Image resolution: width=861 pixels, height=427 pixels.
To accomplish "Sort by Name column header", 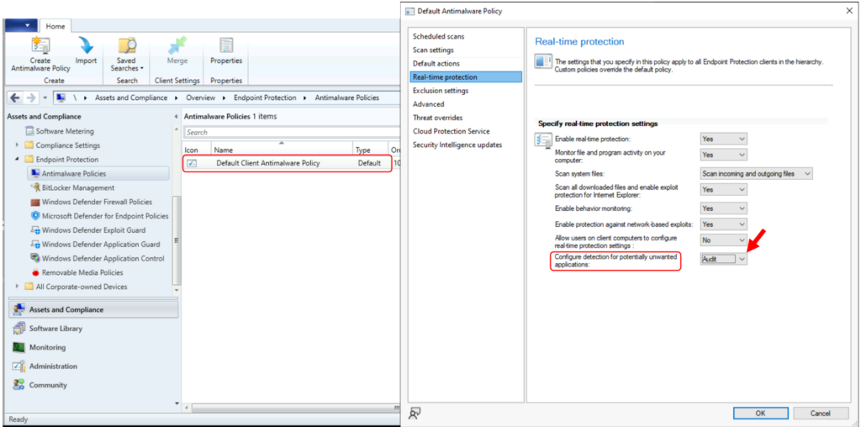I will click(282, 150).
